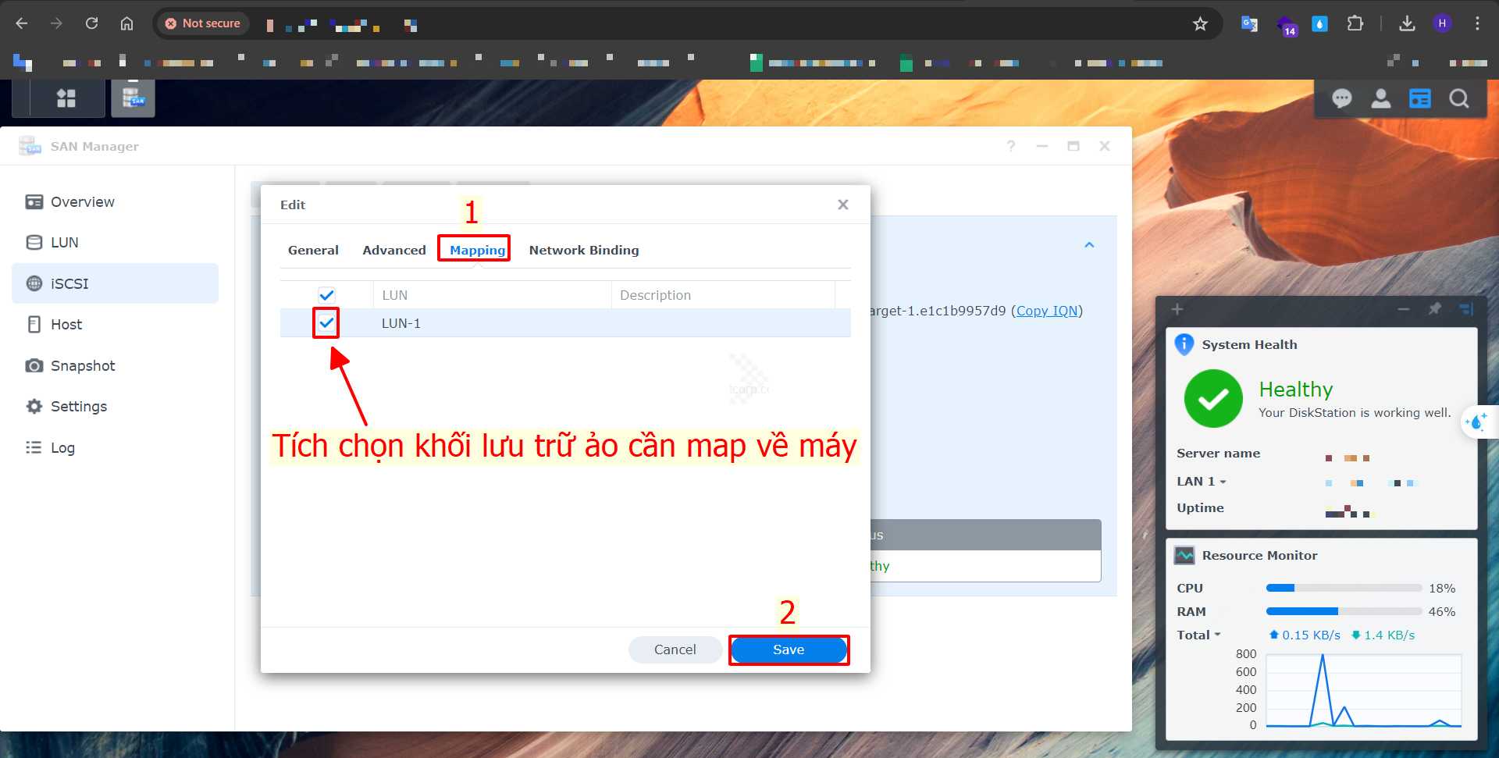
Task: Bookmark this page with the star icon
Action: pyautogui.click(x=1200, y=24)
